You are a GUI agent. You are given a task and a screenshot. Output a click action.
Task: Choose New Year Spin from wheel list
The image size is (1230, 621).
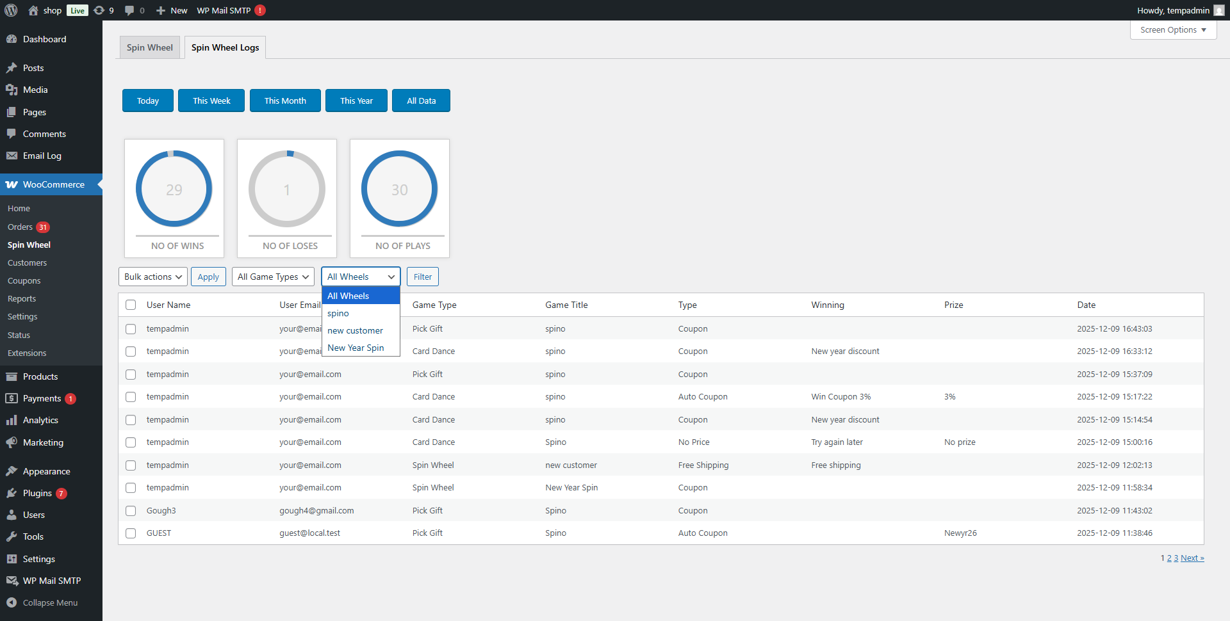356,348
